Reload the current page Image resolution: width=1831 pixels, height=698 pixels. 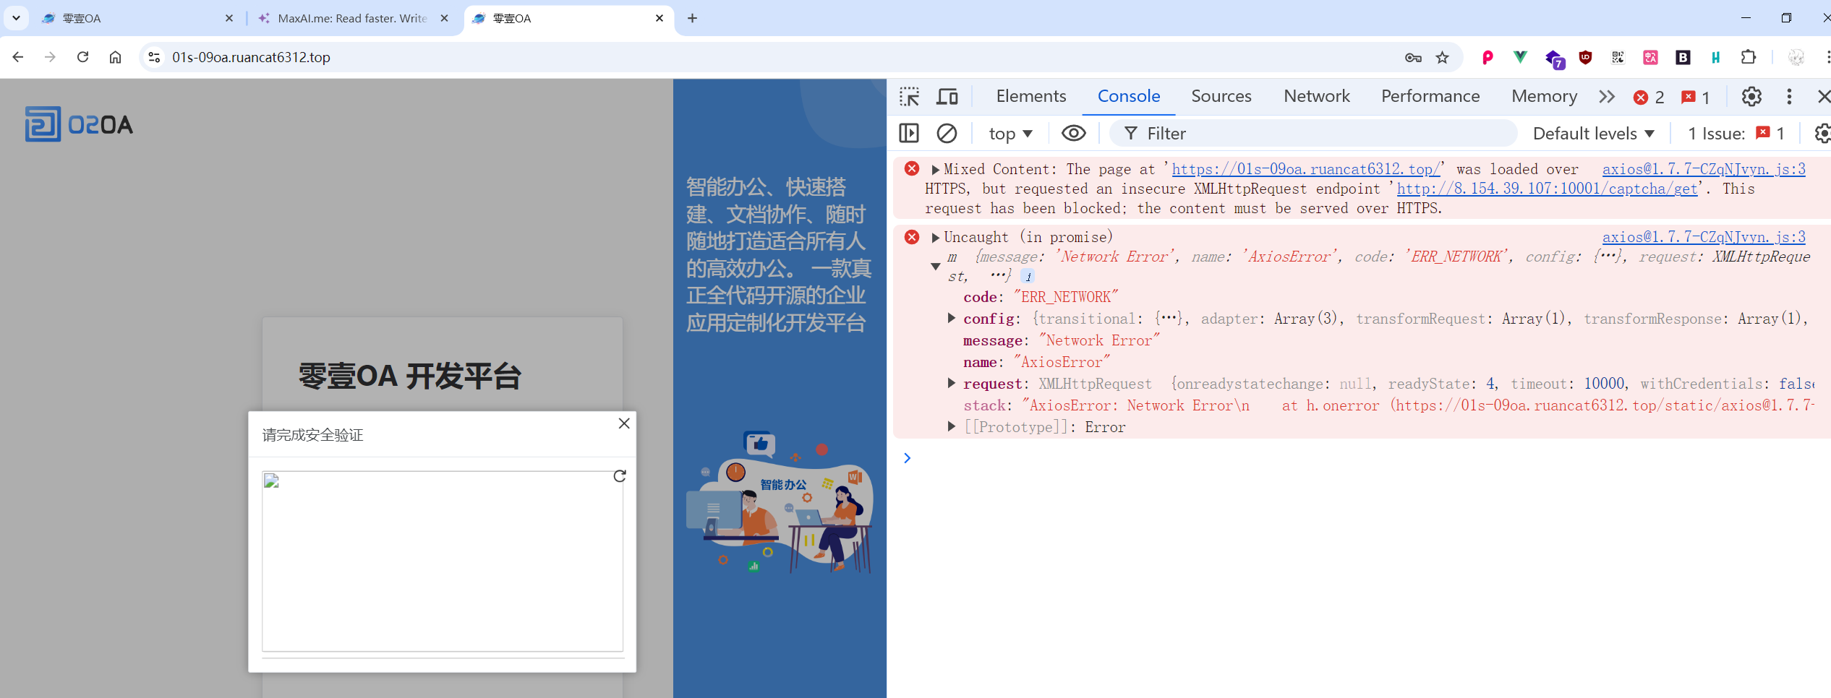pyautogui.click(x=82, y=57)
